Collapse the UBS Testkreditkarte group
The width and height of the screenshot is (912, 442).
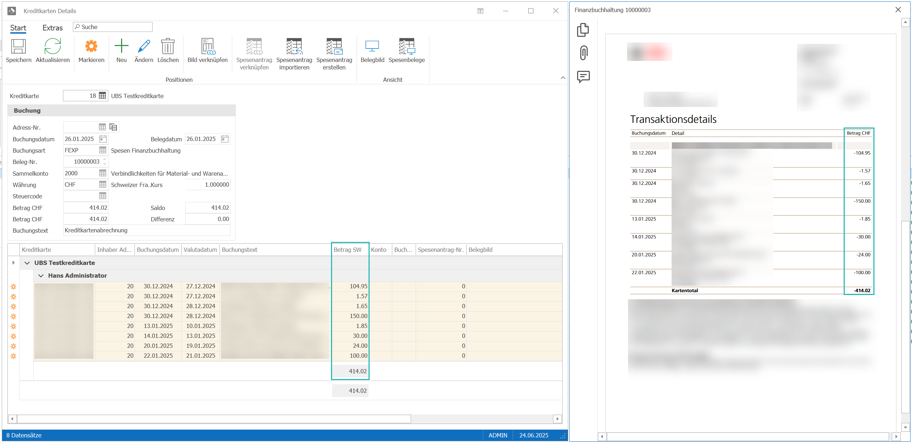27,263
